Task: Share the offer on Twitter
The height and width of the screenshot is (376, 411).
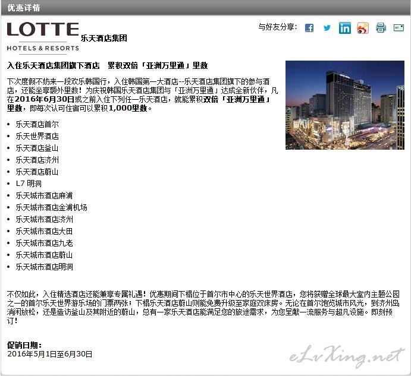Action: coord(327,28)
